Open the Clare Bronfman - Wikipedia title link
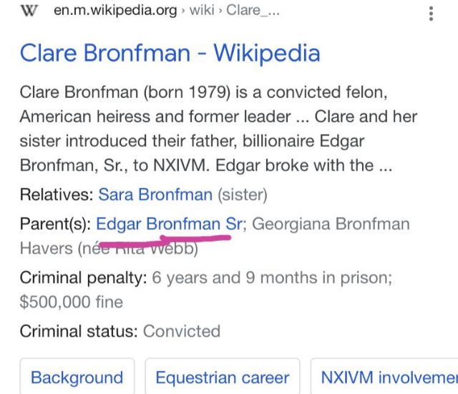This screenshot has width=458, height=394. (x=170, y=53)
